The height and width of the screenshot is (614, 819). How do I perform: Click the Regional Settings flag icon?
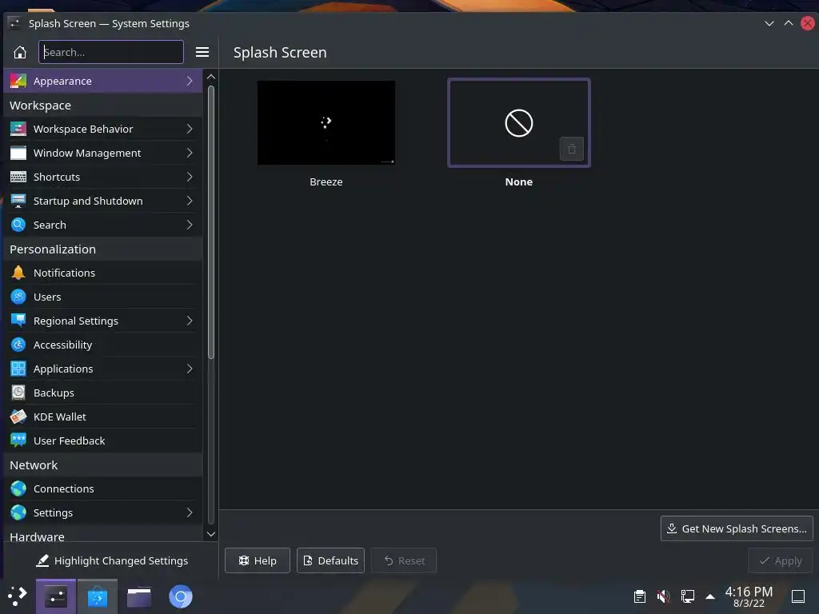point(18,321)
